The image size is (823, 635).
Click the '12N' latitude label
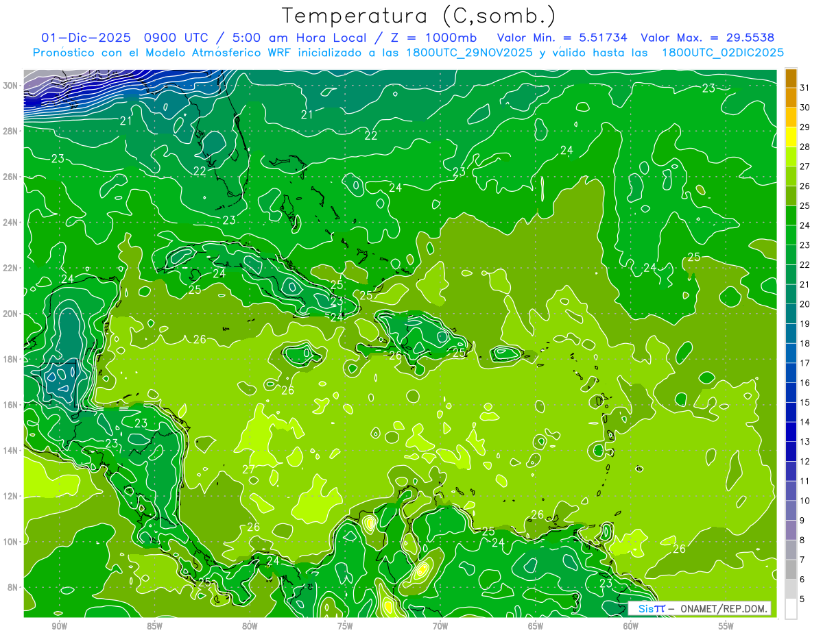click(12, 496)
